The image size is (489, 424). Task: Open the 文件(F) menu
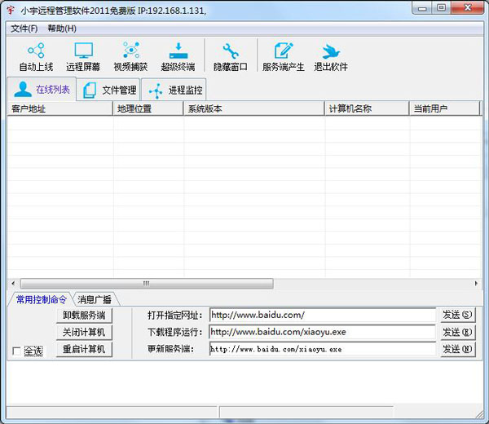point(24,29)
